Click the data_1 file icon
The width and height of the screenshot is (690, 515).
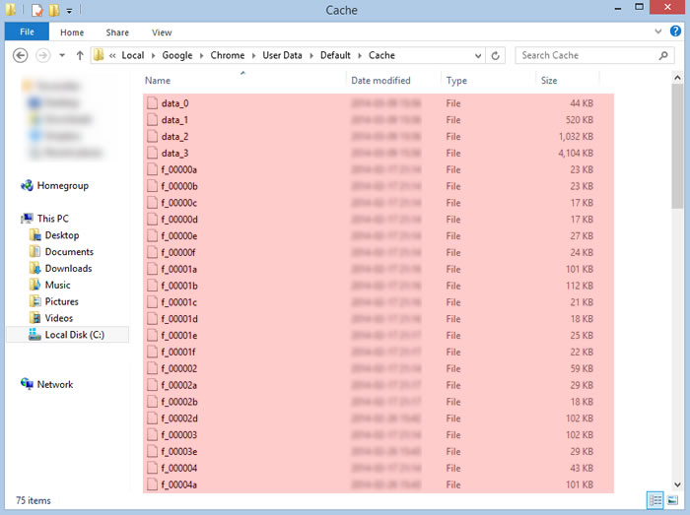[152, 120]
